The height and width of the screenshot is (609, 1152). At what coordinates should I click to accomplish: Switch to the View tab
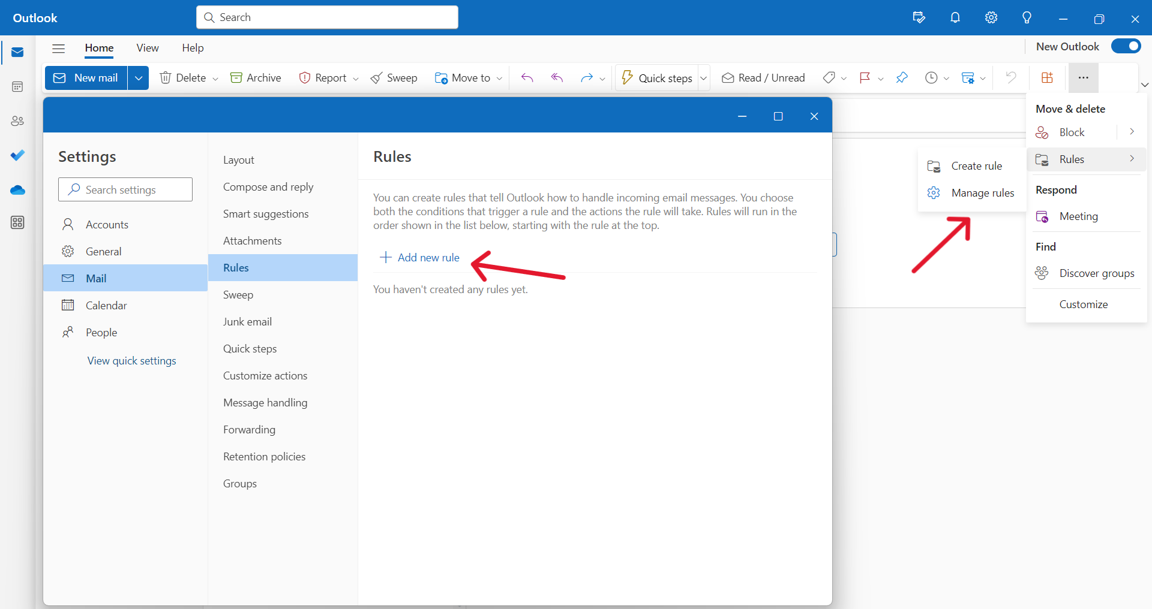pyautogui.click(x=147, y=48)
